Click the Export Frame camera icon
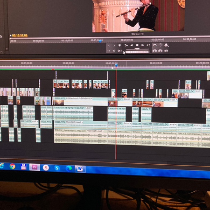The width and height of the screenshot is (210, 210). click(x=166, y=51)
